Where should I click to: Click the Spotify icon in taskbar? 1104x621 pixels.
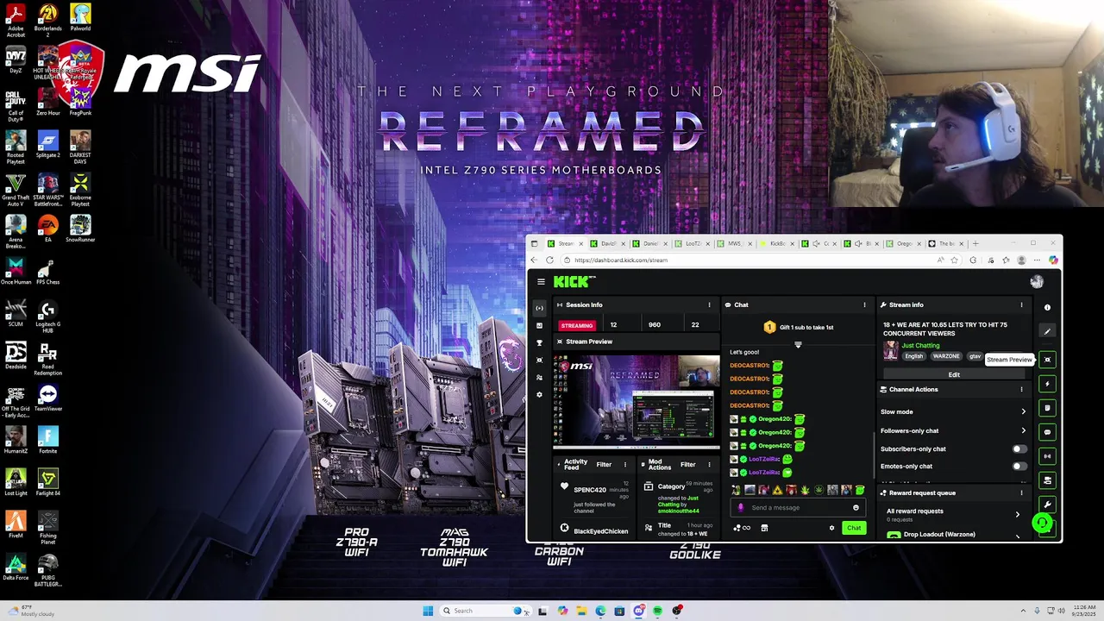(657, 611)
